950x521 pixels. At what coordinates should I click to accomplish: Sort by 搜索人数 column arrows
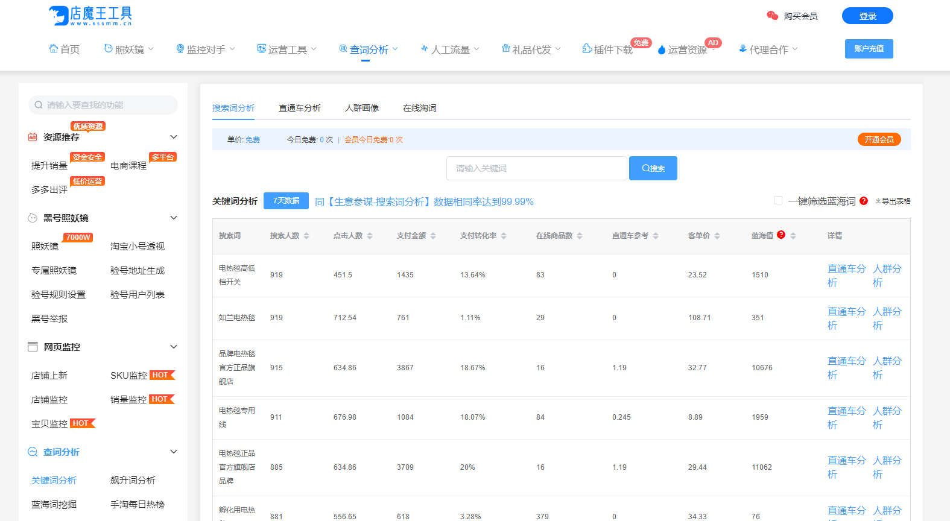306,236
